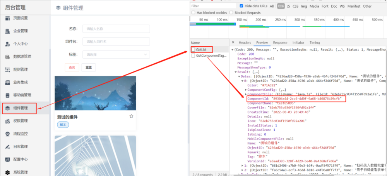Viewport: 387px width, 176px height.
Task: Click the 重置 reset button
Action: click(x=89, y=68)
